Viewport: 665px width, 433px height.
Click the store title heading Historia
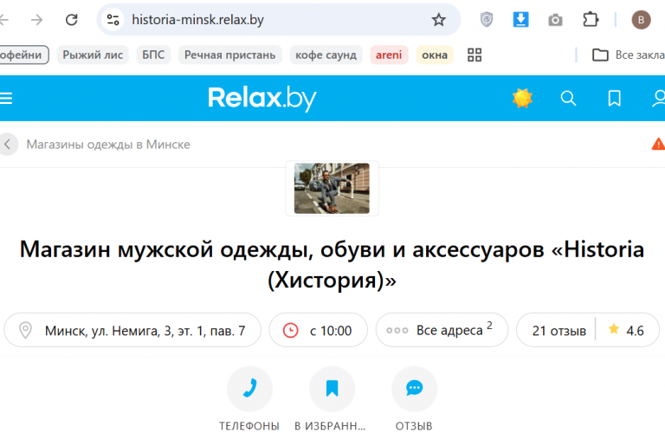(332, 264)
